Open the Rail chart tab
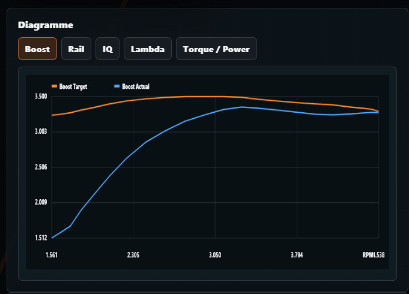 (x=76, y=49)
